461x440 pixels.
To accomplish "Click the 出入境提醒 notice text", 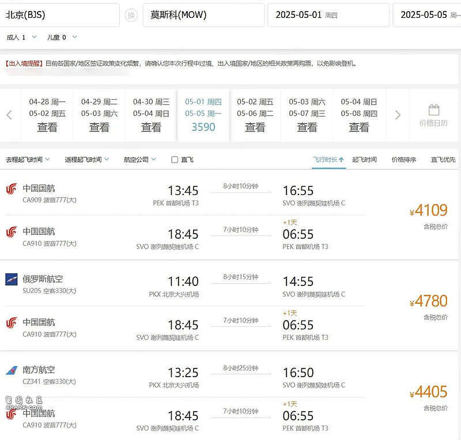I will click(182, 63).
